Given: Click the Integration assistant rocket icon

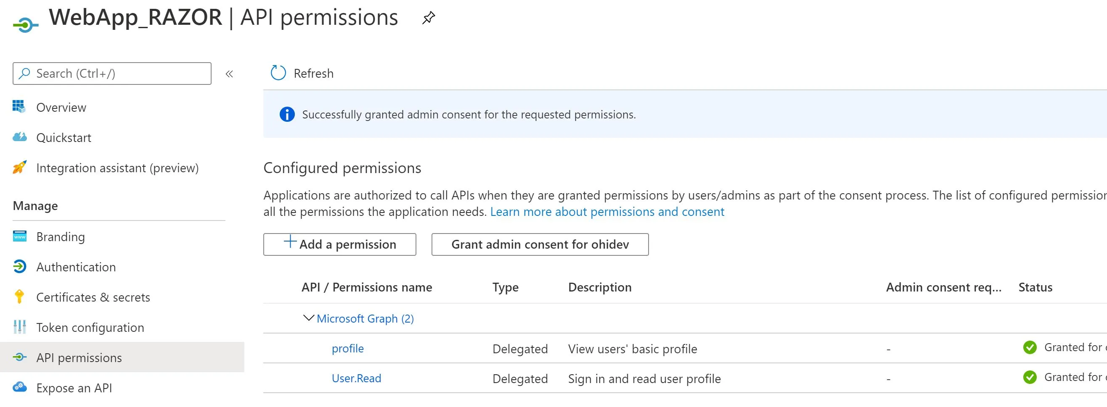Looking at the screenshot, I should 19,168.
